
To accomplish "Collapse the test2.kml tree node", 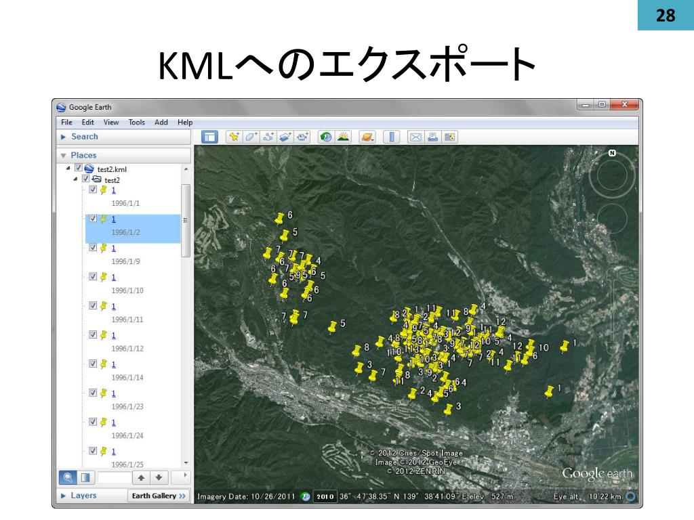I will [x=68, y=169].
